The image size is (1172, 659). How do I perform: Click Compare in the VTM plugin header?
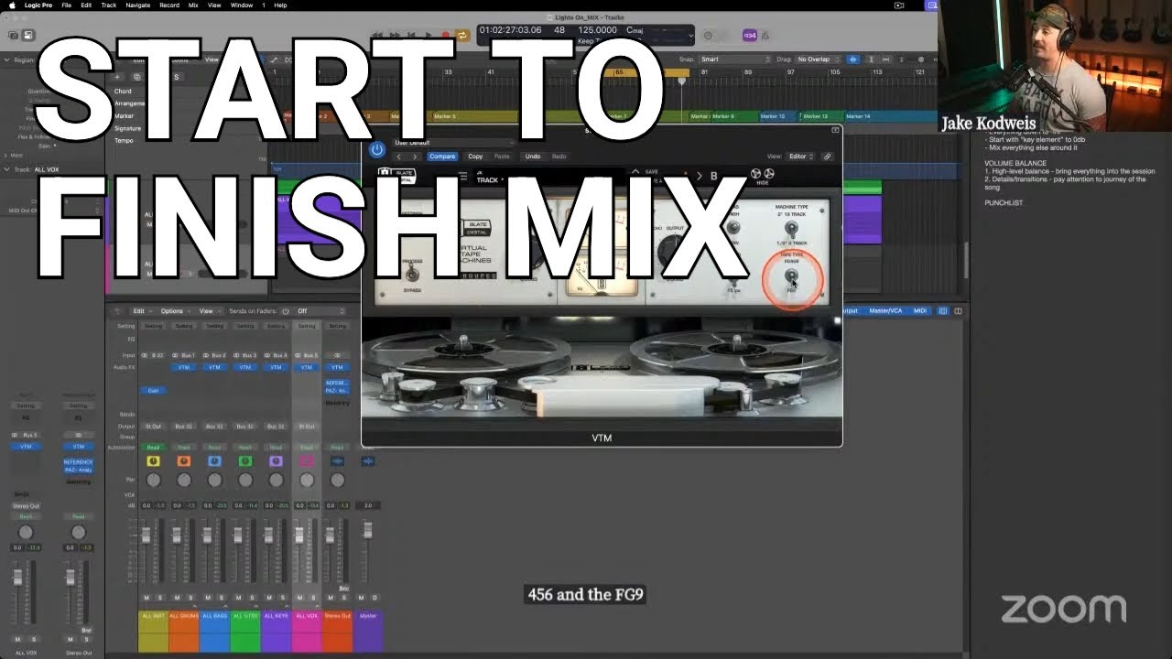click(442, 157)
